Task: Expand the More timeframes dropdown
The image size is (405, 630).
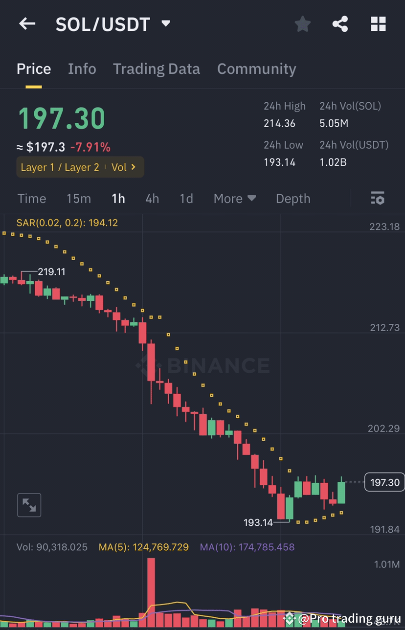Action: [x=235, y=198]
